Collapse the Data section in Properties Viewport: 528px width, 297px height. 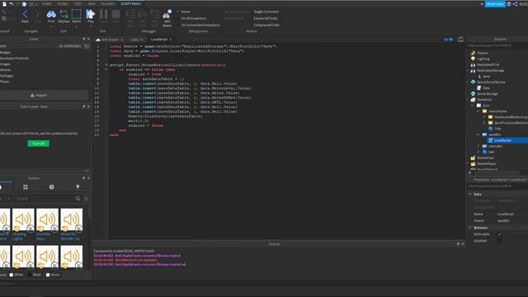pos(470,194)
